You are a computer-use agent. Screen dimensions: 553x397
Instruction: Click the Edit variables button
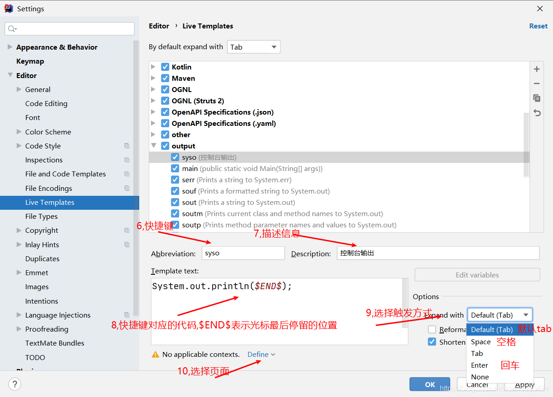(x=477, y=275)
